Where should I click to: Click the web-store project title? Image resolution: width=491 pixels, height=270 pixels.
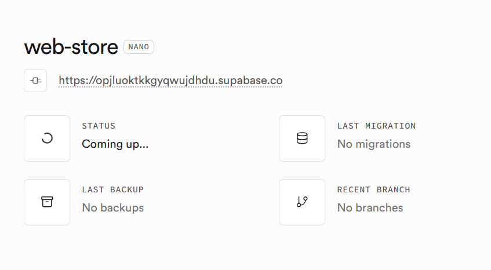coord(71,48)
